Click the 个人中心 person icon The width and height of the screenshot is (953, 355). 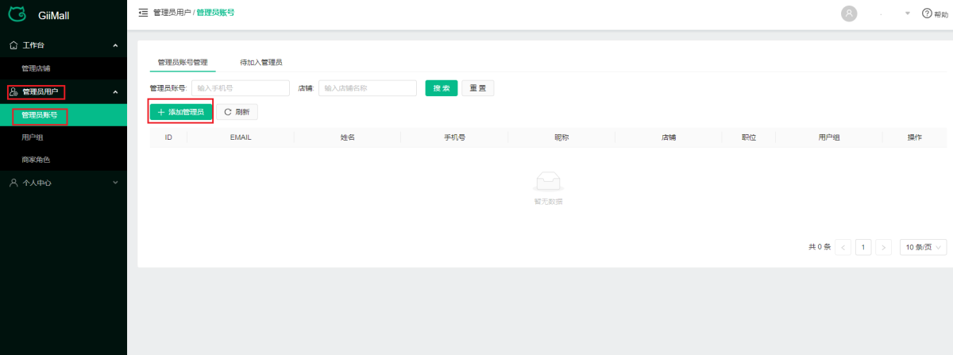coord(13,183)
